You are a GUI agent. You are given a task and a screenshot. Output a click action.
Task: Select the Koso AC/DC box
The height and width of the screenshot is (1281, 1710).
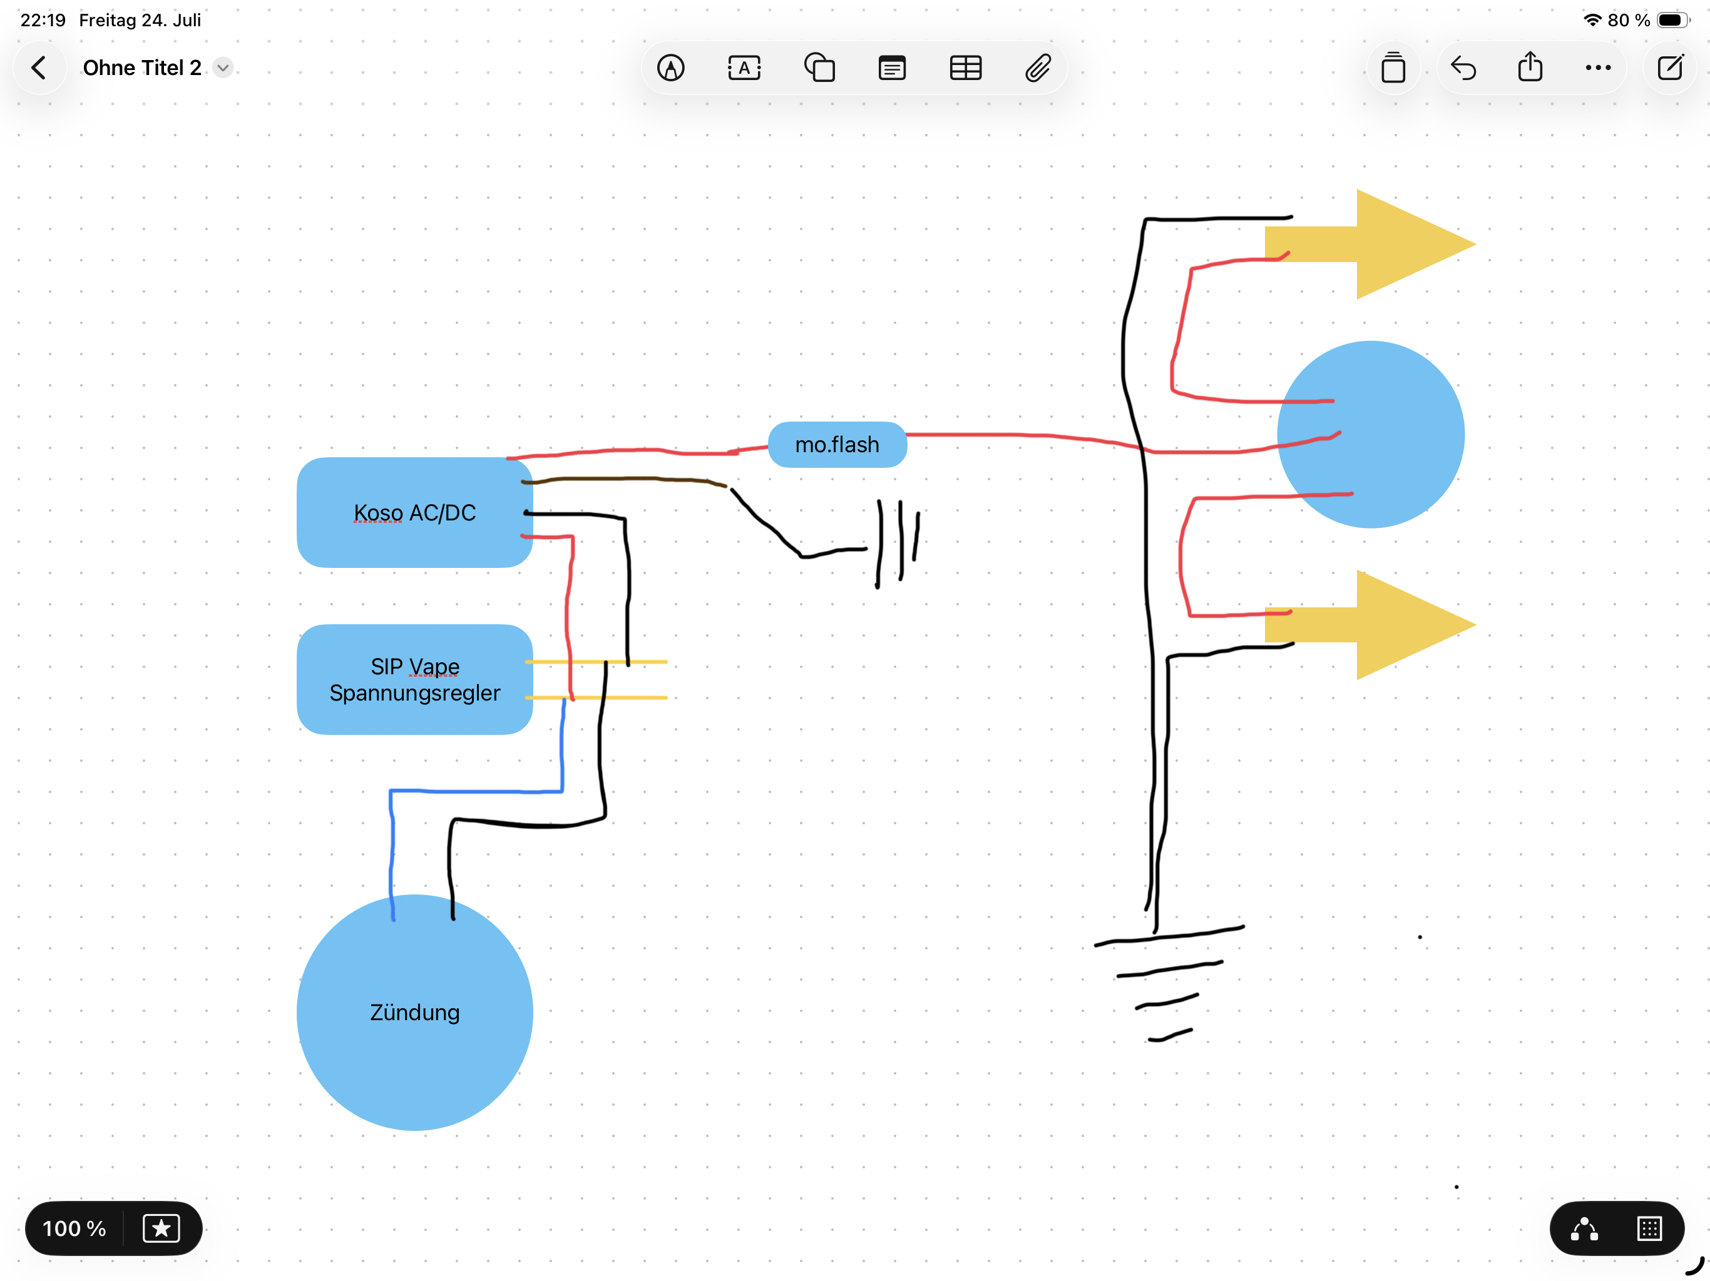coord(414,512)
